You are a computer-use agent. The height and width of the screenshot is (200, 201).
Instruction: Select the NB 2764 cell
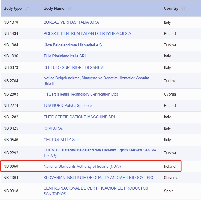tap(11, 81)
